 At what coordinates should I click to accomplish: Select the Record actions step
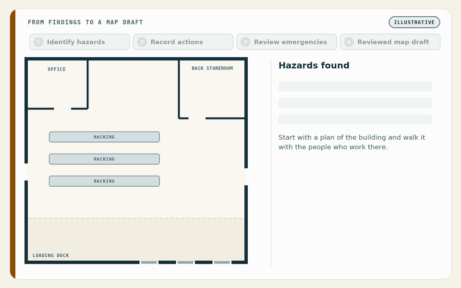pos(183,42)
